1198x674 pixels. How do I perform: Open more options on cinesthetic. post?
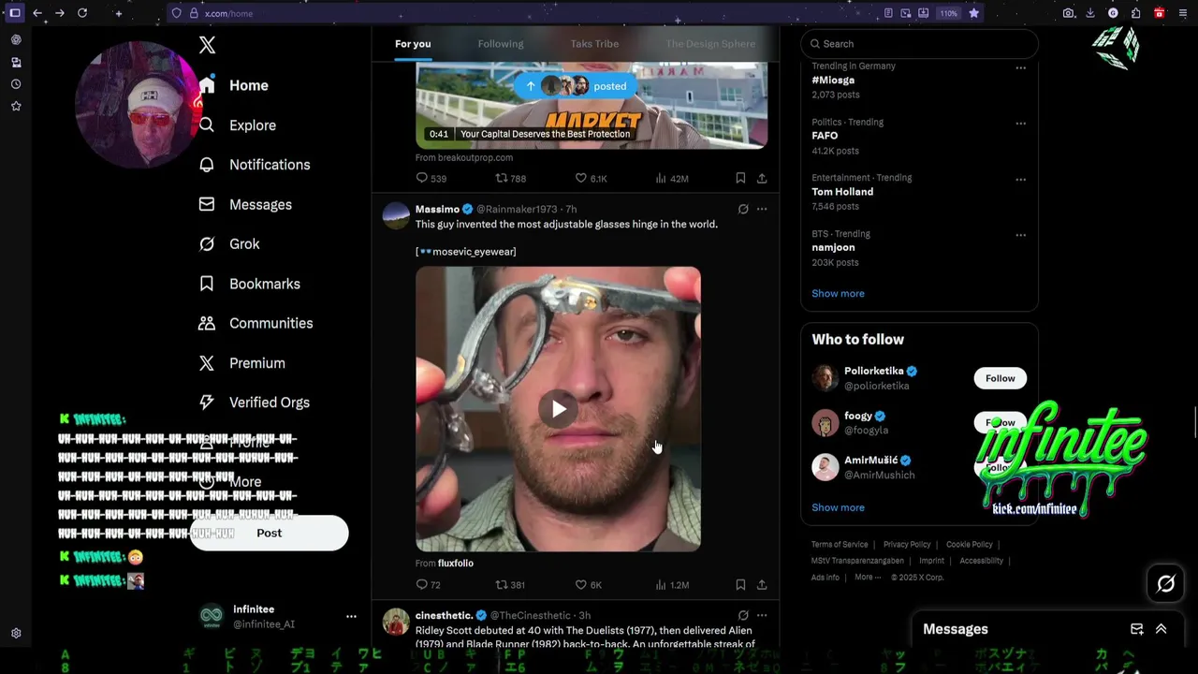[x=762, y=615]
